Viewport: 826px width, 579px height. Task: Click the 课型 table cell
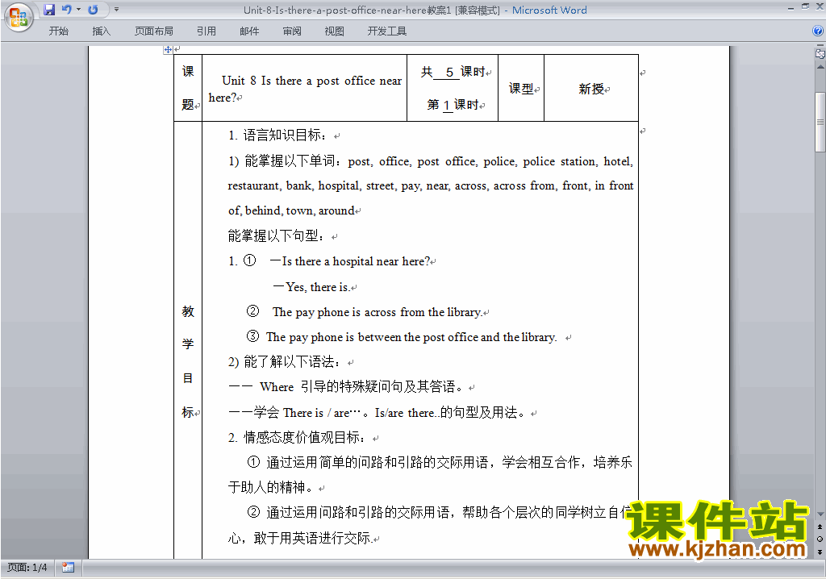521,88
